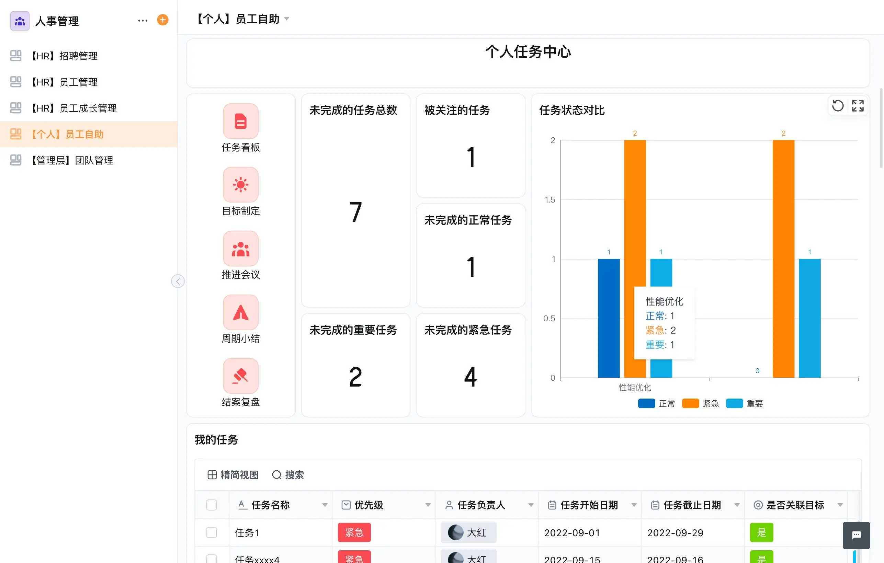This screenshot has height=563, width=884.
Task: Click the 被关注的任务 card
Action: coord(470,146)
